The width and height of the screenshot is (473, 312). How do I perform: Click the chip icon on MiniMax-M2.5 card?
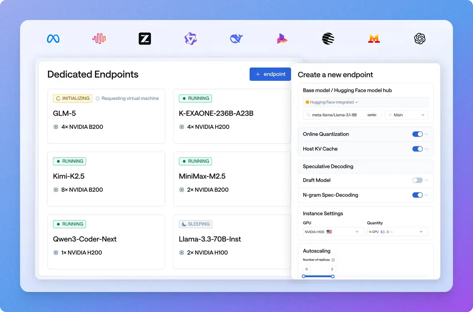tap(182, 190)
